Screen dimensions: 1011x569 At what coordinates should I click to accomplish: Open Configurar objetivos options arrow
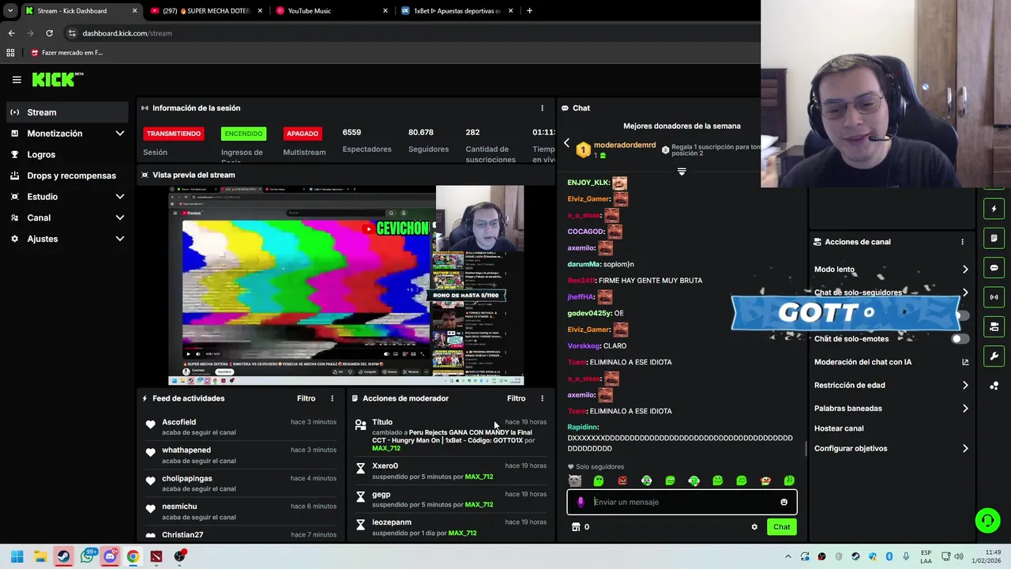965,448
